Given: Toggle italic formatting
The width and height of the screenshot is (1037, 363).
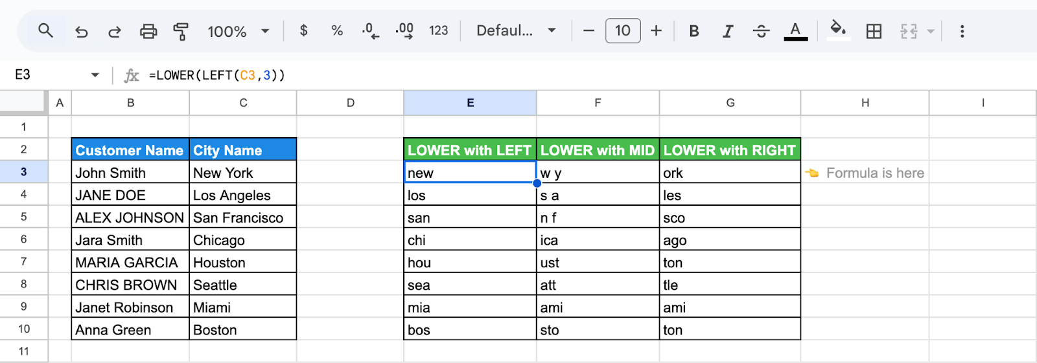Looking at the screenshot, I should (728, 30).
